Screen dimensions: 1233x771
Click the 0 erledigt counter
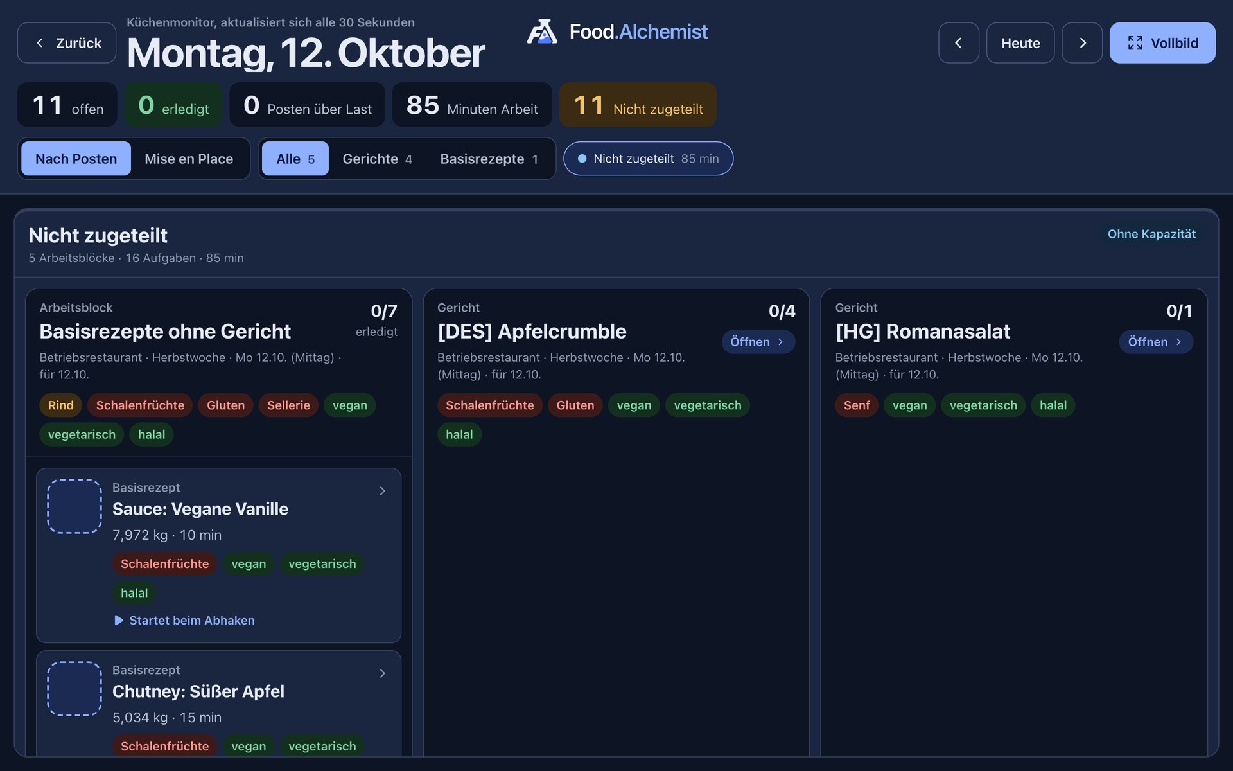point(173,105)
